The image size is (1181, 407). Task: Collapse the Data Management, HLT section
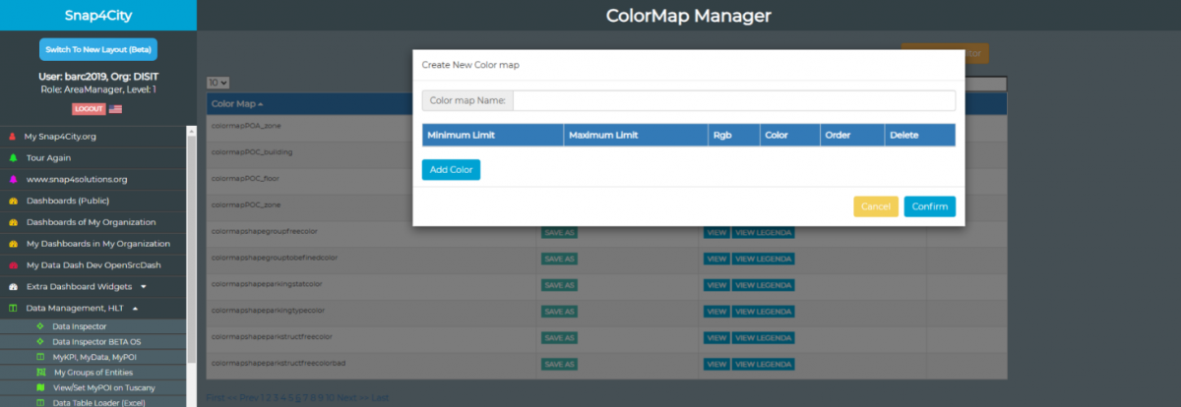[x=135, y=308]
